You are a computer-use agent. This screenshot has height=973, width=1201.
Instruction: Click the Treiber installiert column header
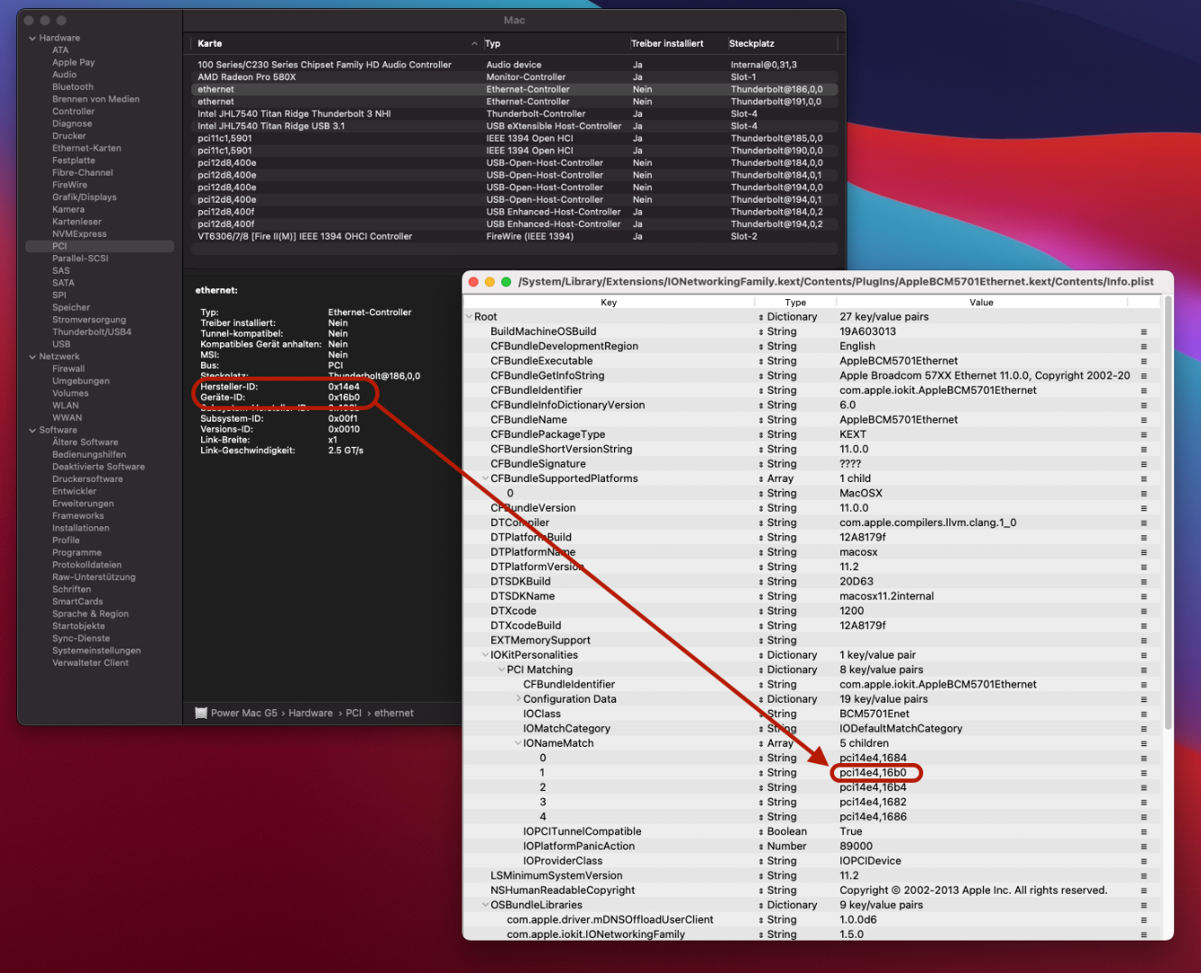(667, 43)
